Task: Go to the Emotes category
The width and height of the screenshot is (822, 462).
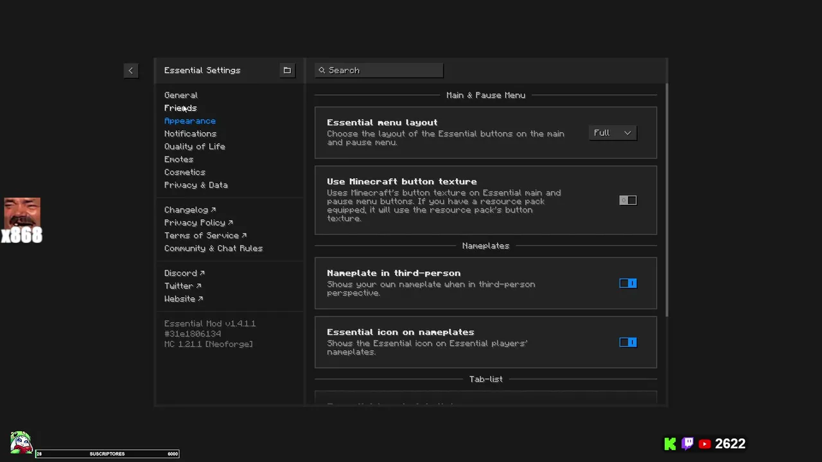Action: pos(179,159)
